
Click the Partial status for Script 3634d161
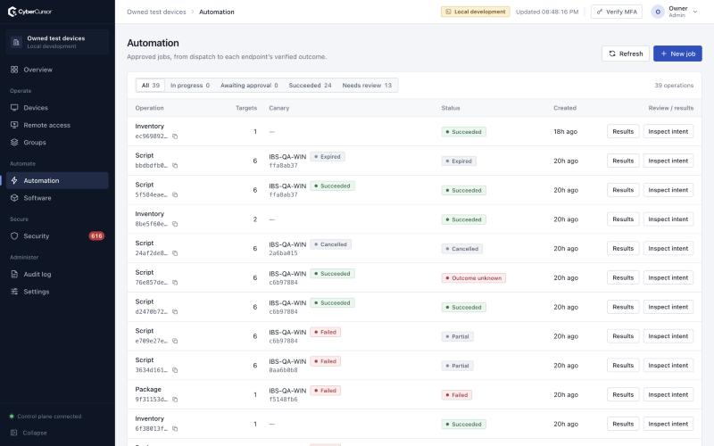point(457,366)
